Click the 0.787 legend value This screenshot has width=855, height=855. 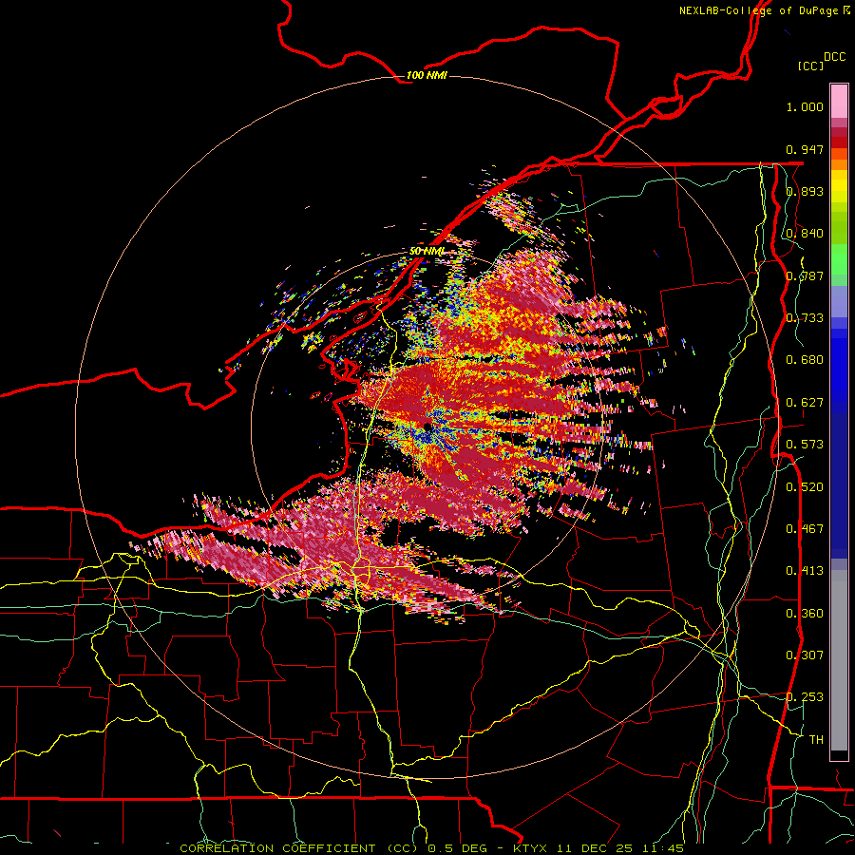[x=805, y=275]
